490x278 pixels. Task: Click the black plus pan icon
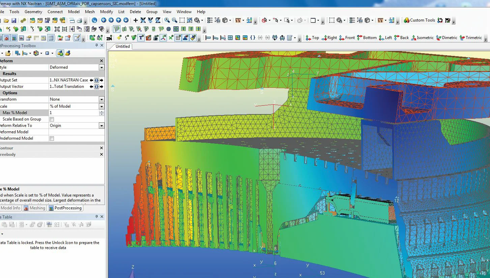click(x=136, y=20)
